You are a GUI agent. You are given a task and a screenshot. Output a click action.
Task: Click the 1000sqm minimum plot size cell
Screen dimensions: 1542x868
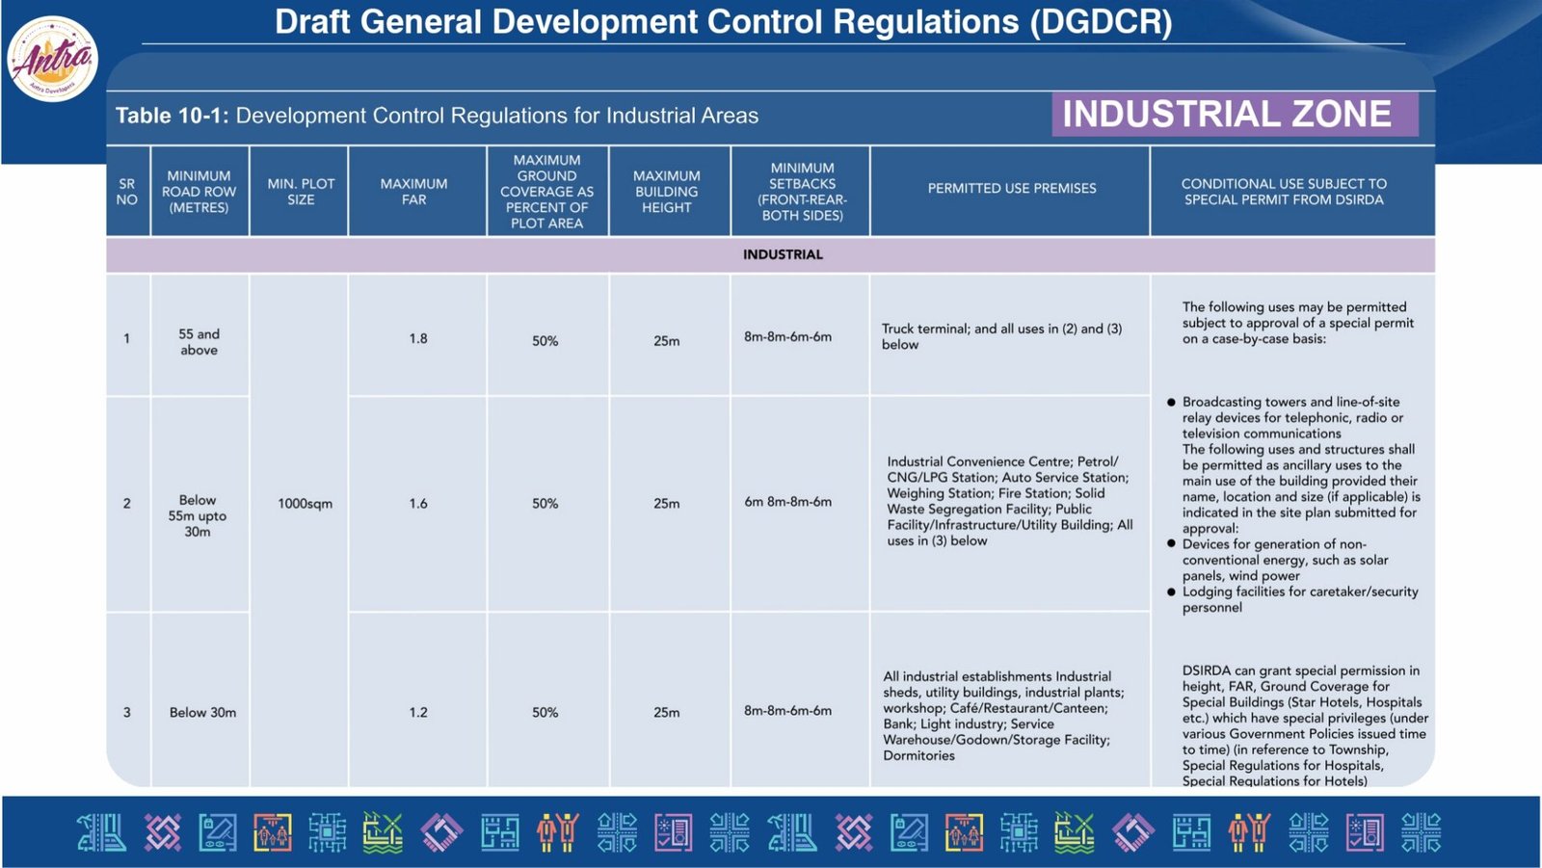(305, 504)
